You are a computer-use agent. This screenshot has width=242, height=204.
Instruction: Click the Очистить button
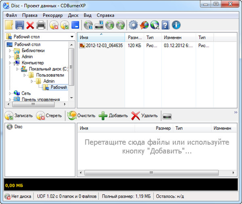pyautogui.click(x=81, y=116)
